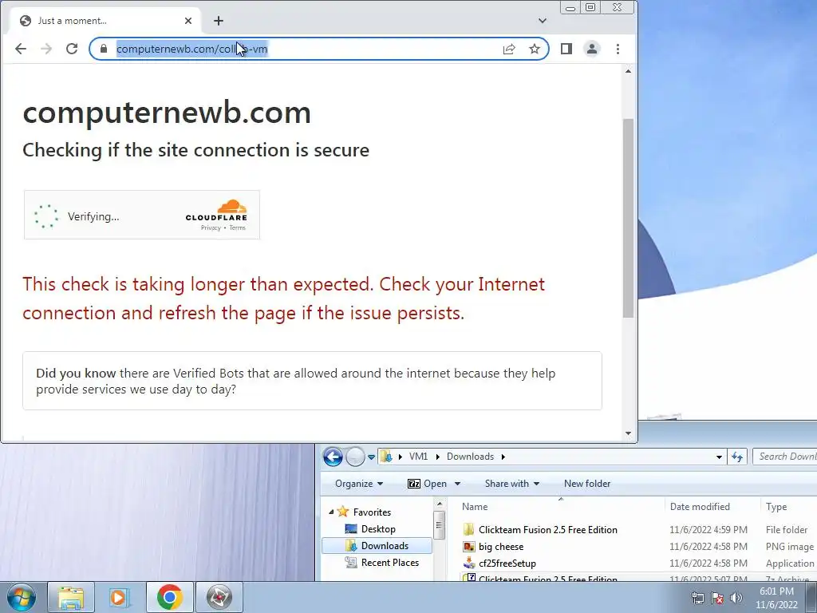Expand arrow after Downloads breadcrumb
This screenshot has width=817, height=613.
pos(503,457)
